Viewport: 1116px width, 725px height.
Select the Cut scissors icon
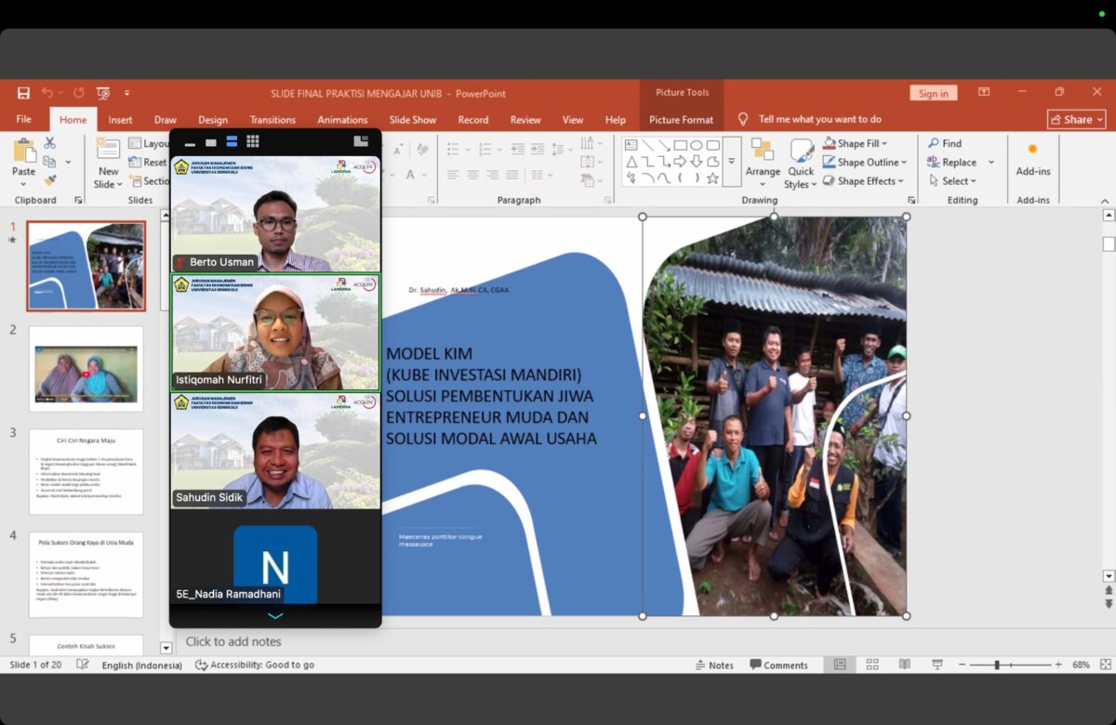click(x=50, y=143)
